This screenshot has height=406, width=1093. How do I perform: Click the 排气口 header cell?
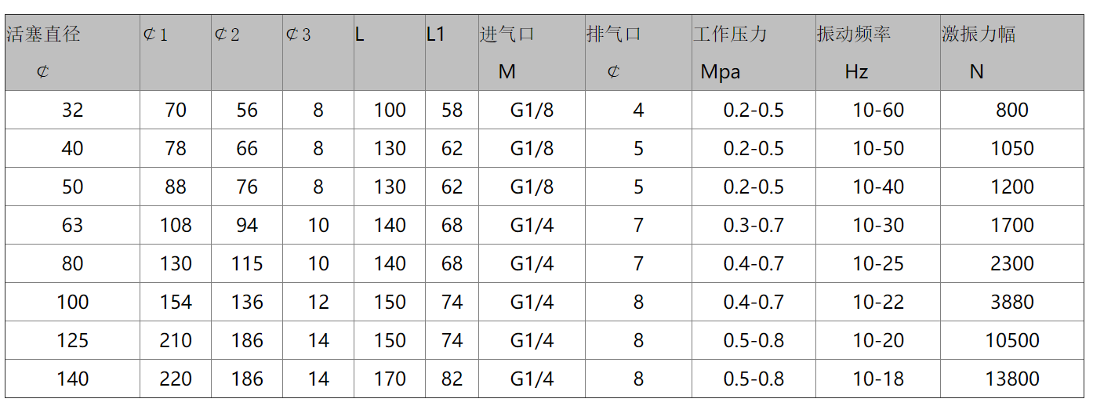pyautogui.click(x=638, y=53)
